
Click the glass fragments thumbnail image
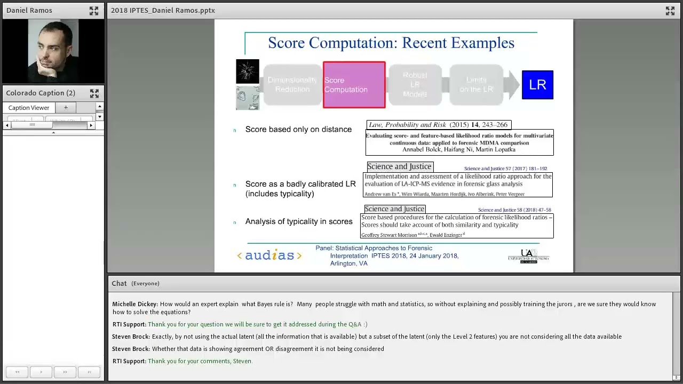[x=248, y=98]
